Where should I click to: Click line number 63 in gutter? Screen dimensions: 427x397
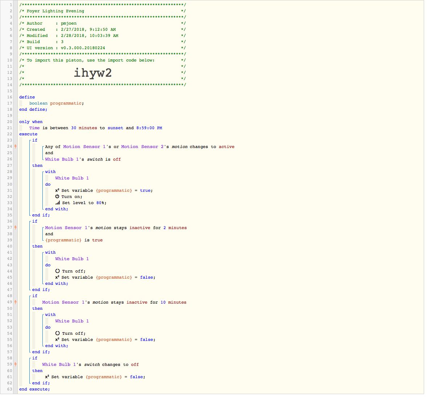[x=9, y=389]
